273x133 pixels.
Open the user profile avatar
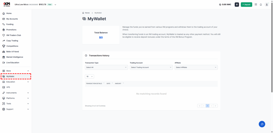click(267, 5)
